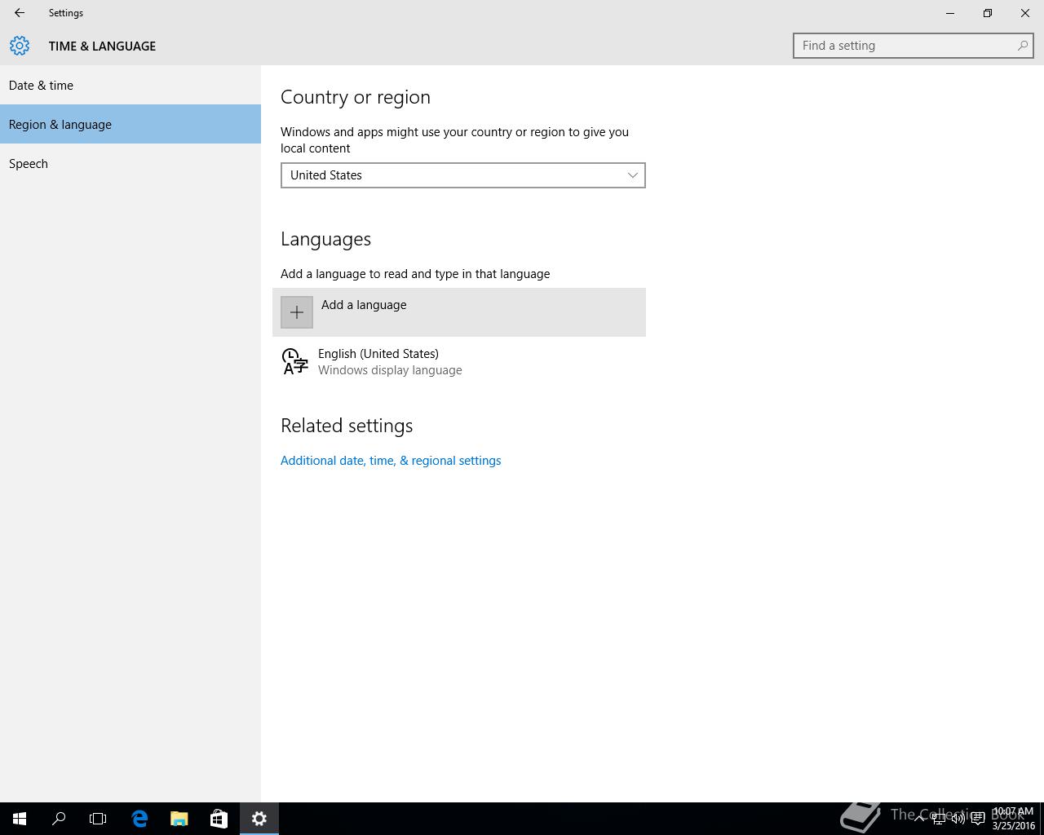Go to Speech settings
The width and height of the screenshot is (1044, 835).
click(x=130, y=163)
